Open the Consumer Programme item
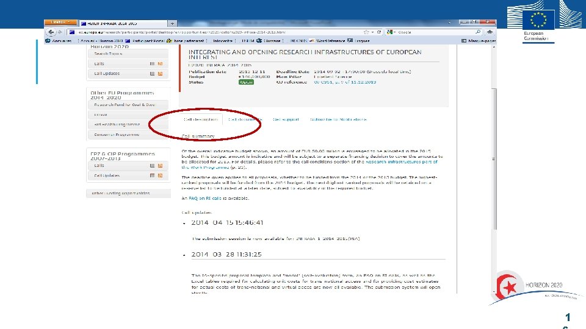 point(128,135)
